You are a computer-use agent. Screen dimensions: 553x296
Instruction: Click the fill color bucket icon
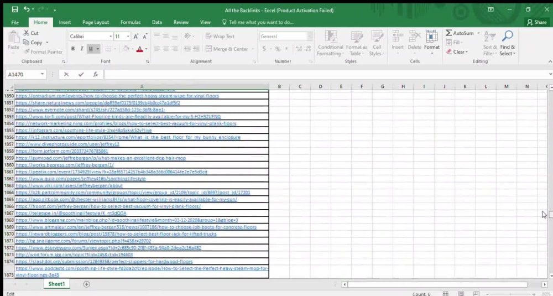point(126,49)
